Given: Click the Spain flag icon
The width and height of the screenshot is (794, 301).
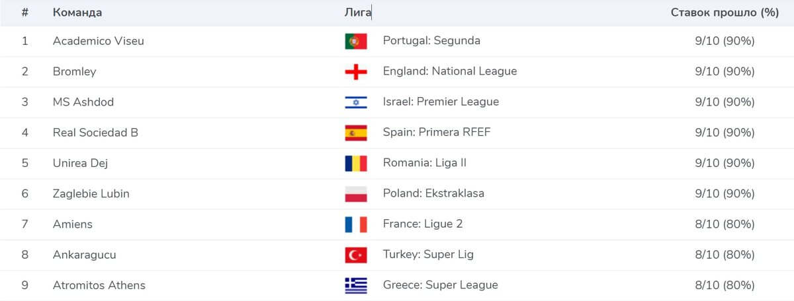Looking at the screenshot, I should click(356, 133).
